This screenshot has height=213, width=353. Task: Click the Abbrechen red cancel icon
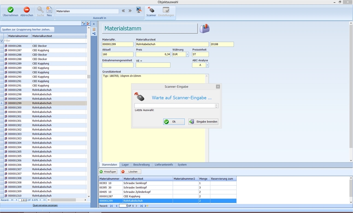click(x=27, y=10)
